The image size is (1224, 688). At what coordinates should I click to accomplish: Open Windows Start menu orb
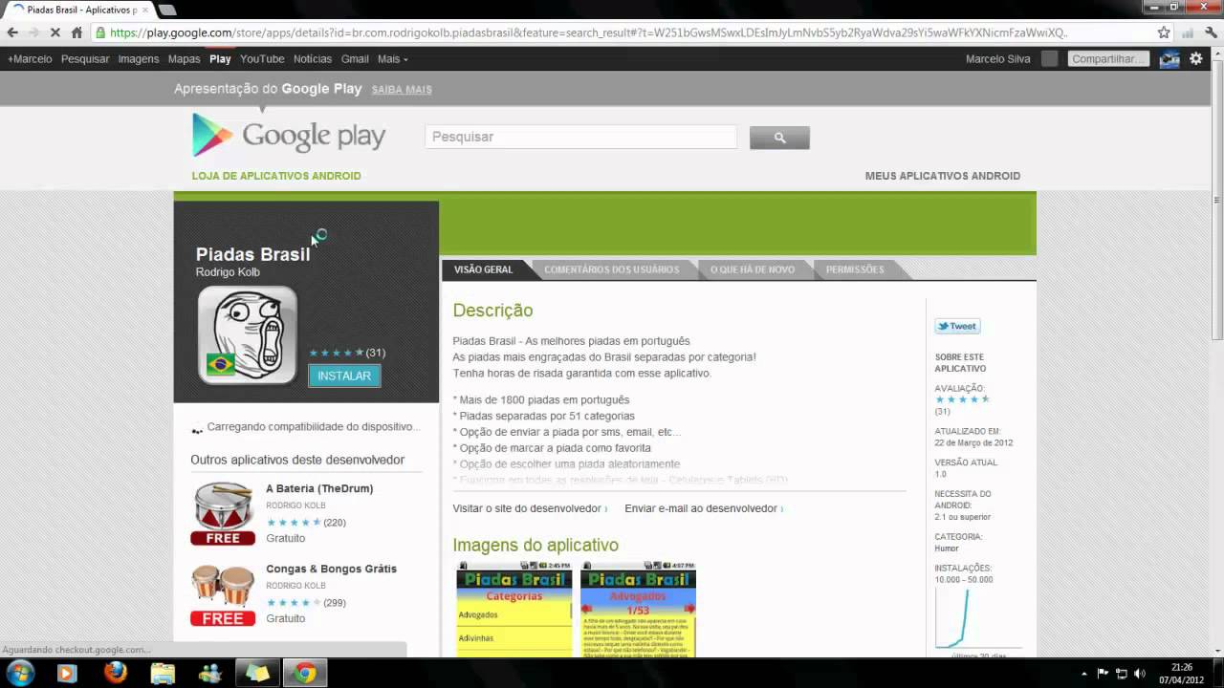20,673
